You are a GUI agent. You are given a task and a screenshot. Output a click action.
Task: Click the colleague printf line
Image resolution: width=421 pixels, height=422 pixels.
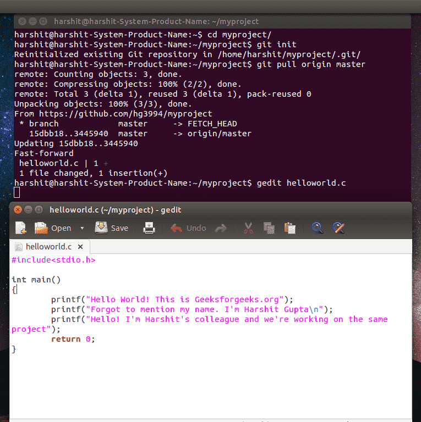220,319
